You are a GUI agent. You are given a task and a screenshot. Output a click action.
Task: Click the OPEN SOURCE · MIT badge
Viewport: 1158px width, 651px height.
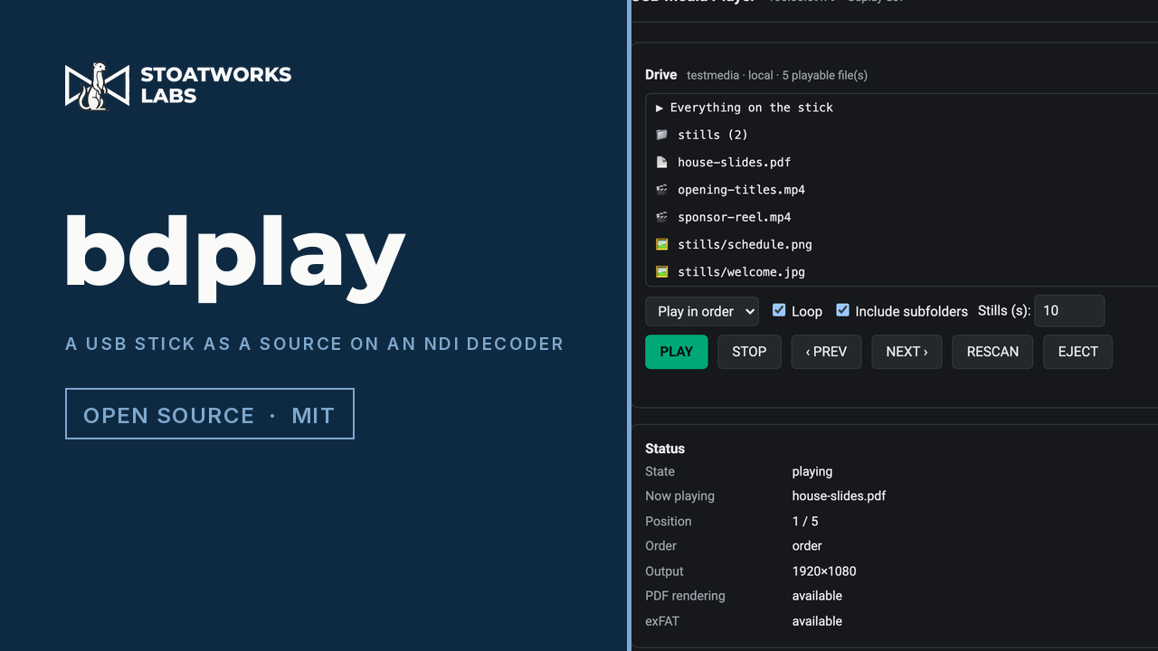tap(210, 414)
